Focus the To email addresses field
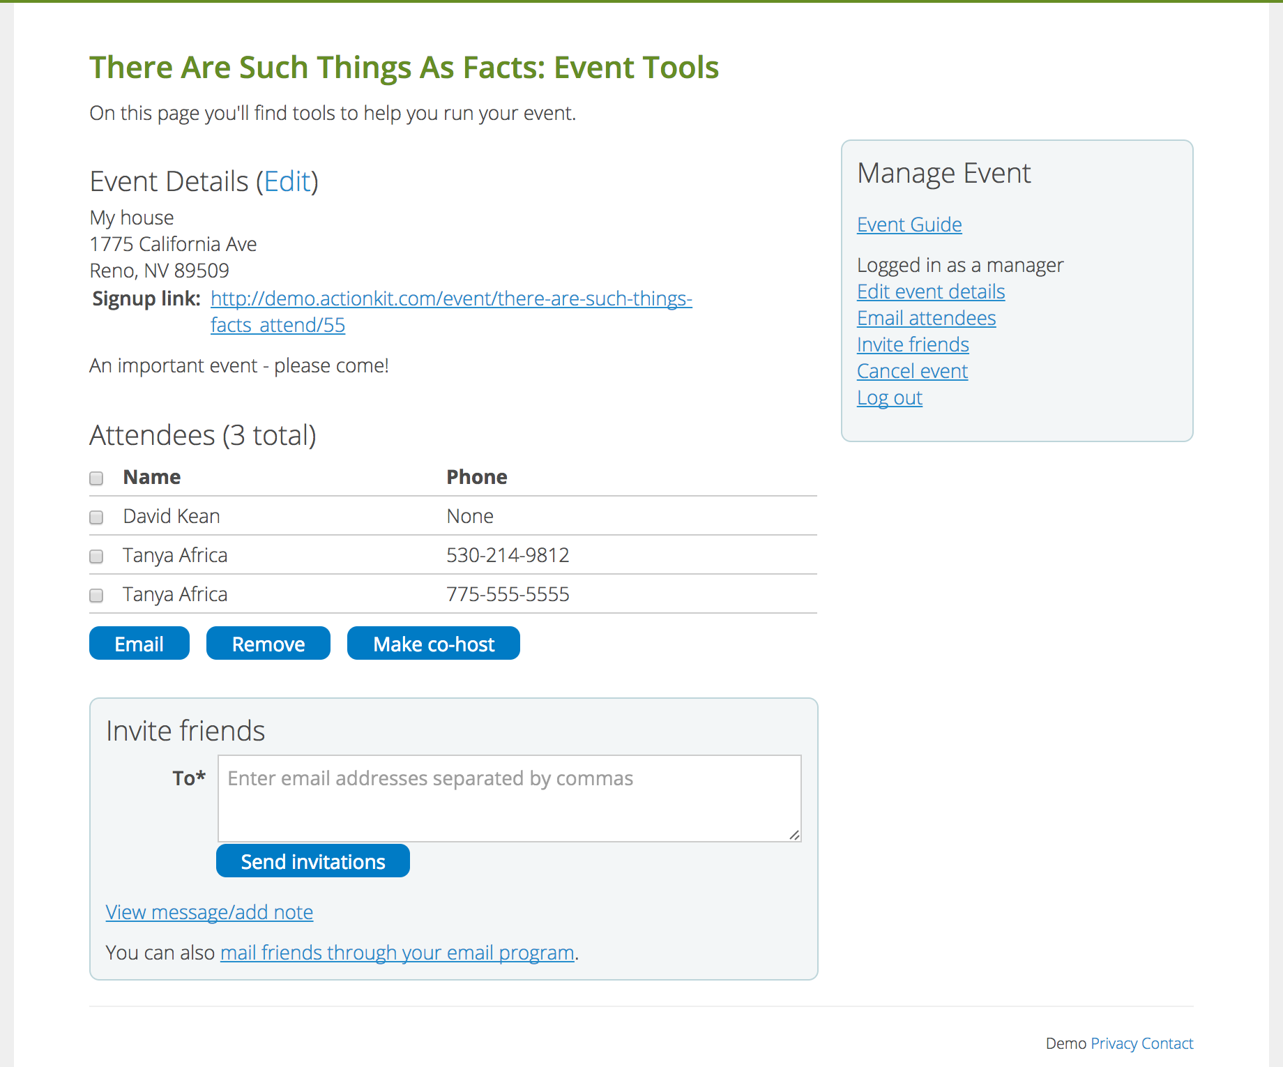 tap(510, 799)
